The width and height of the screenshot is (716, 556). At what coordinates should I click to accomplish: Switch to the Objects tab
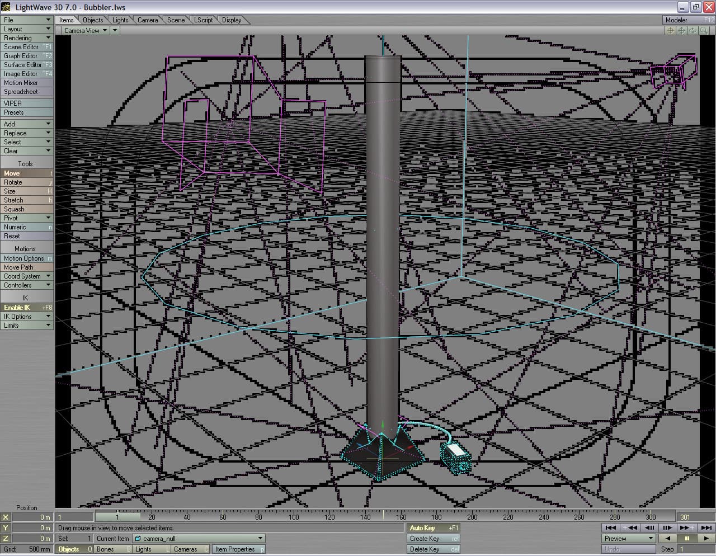click(93, 20)
